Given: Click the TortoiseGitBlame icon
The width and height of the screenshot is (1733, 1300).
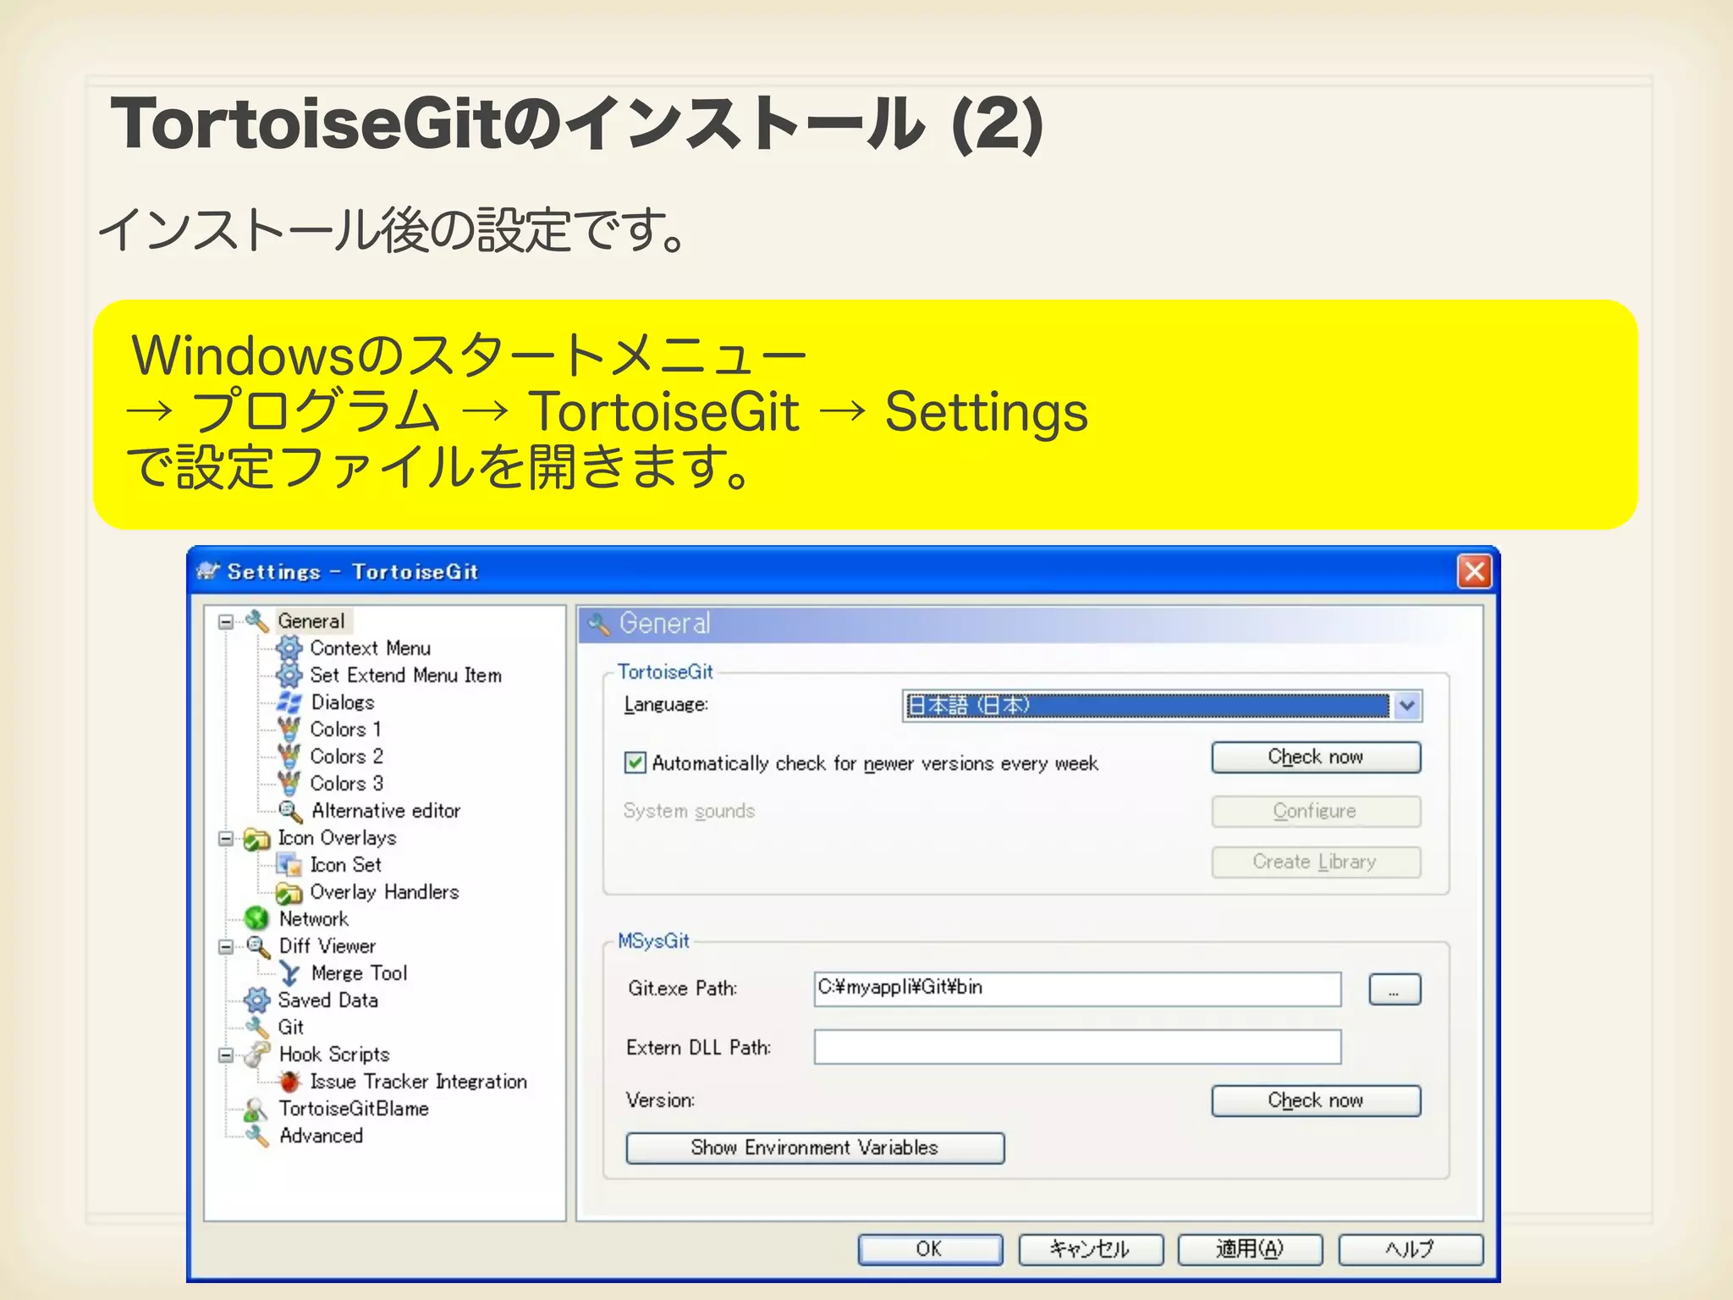Looking at the screenshot, I should (x=256, y=1109).
